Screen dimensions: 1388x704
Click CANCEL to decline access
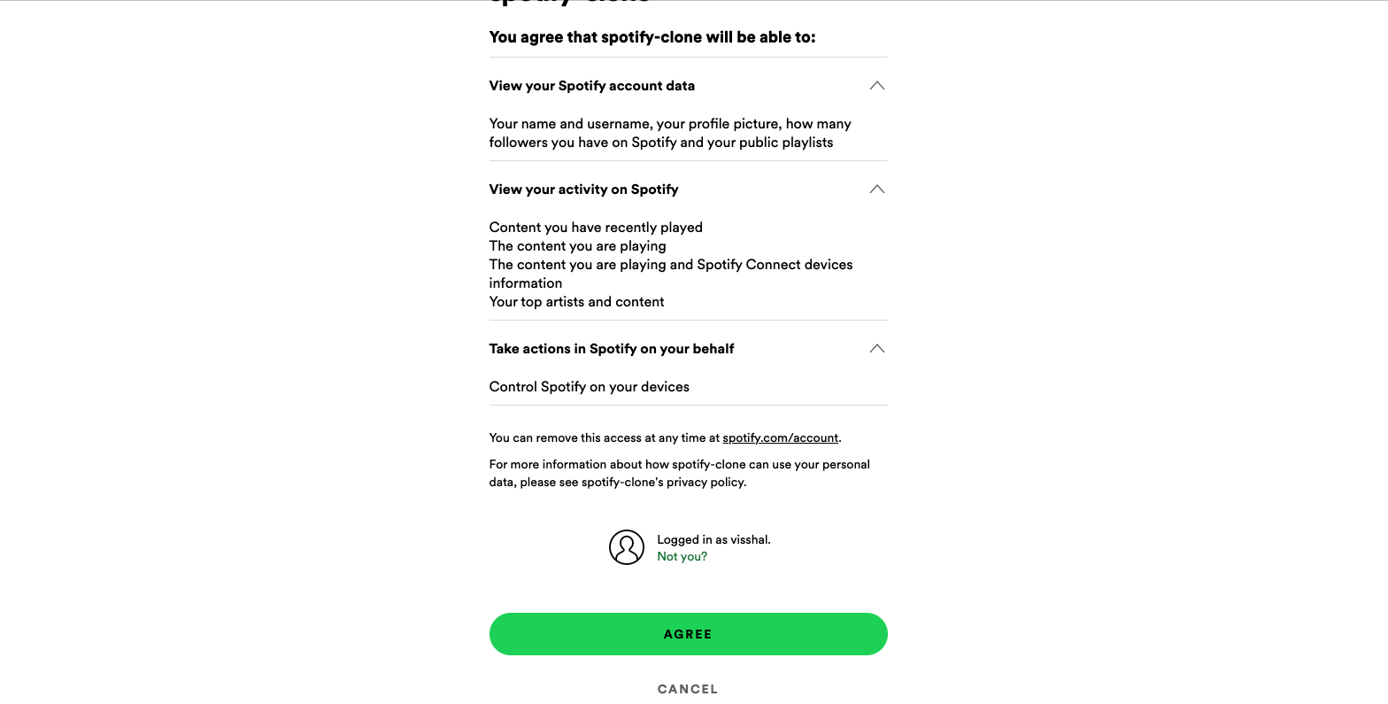pos(688,688)
